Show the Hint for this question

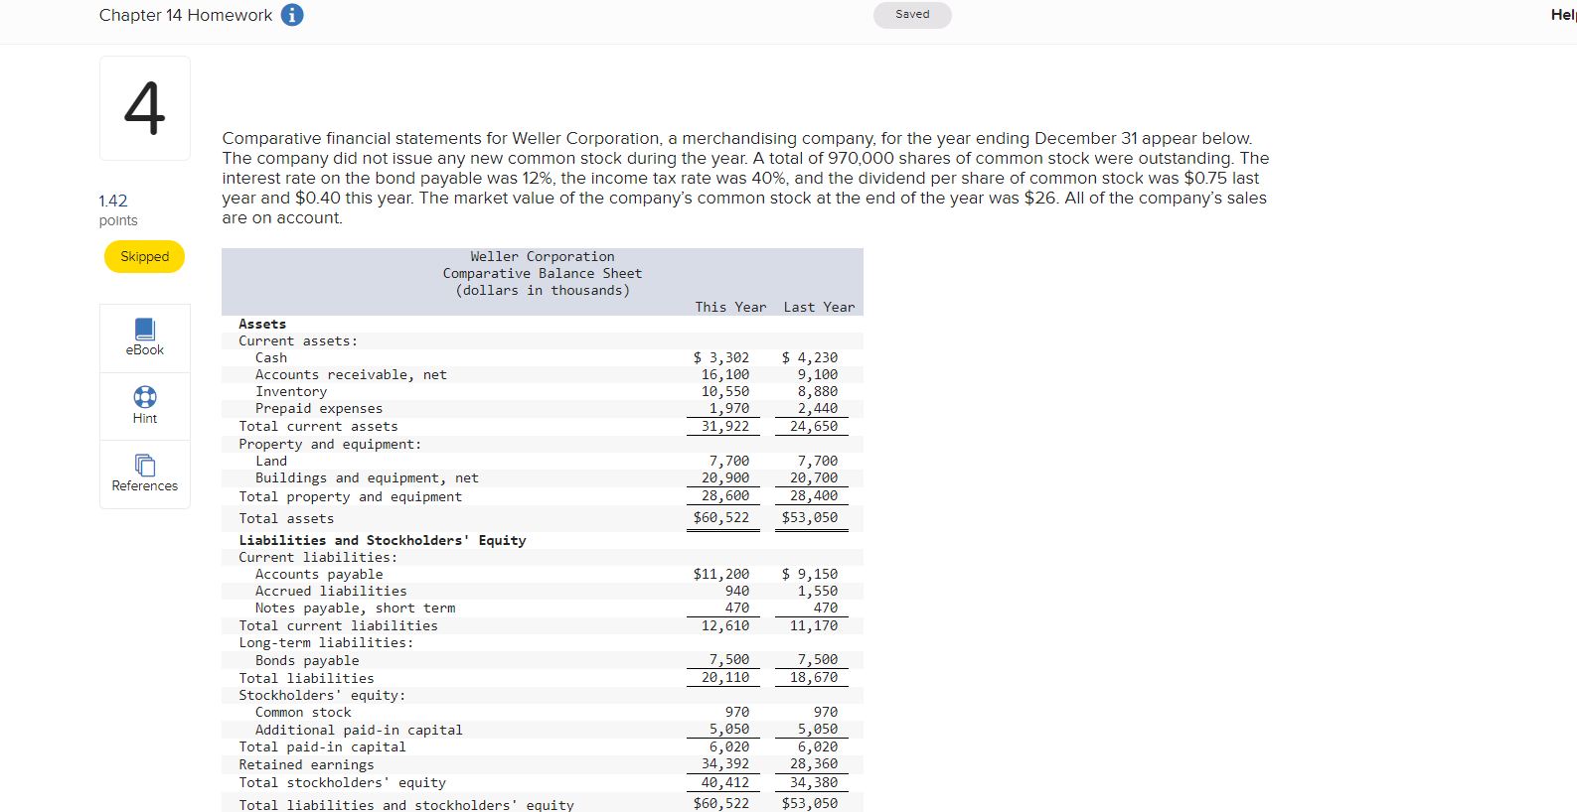[x=145, y=406]
